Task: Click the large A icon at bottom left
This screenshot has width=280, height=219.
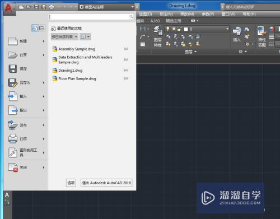Action: pyautogui.click(x=7, y=195)
